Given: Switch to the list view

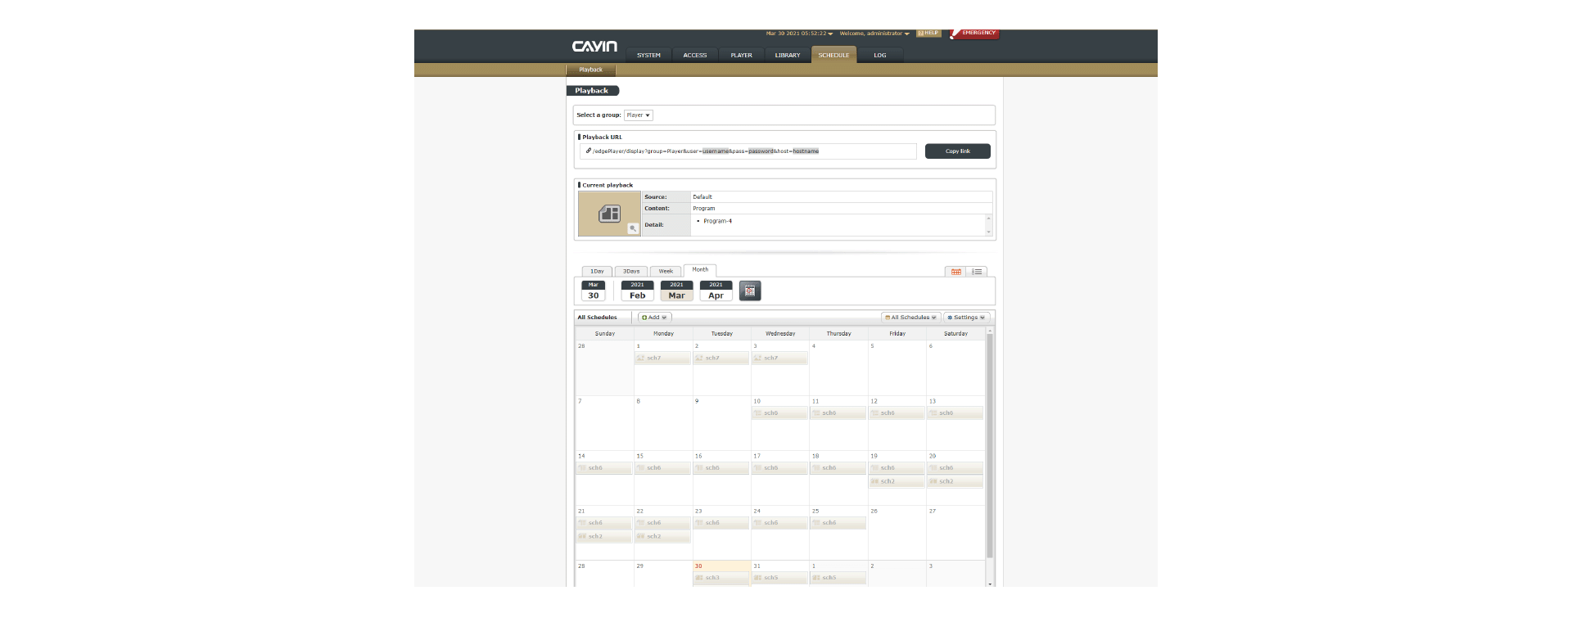Looking at the screenshot, I should click(x=977, y=272).
